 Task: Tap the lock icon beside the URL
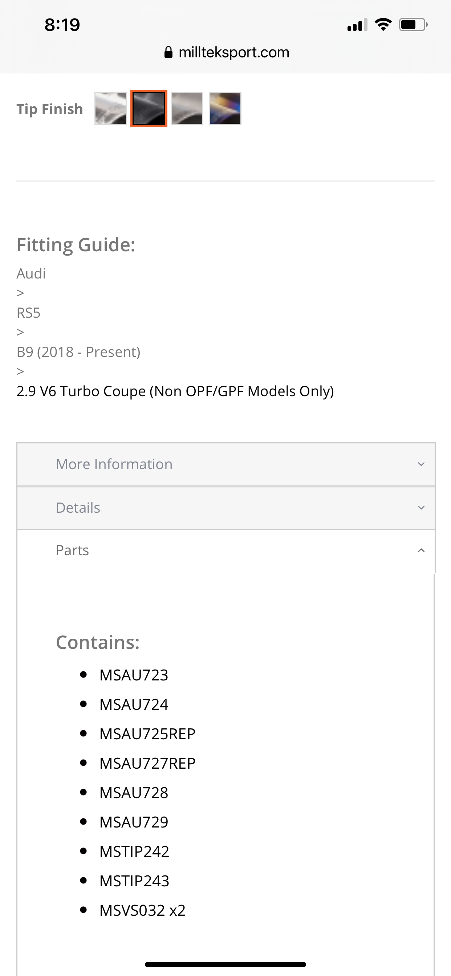click(x=168, y=52)
